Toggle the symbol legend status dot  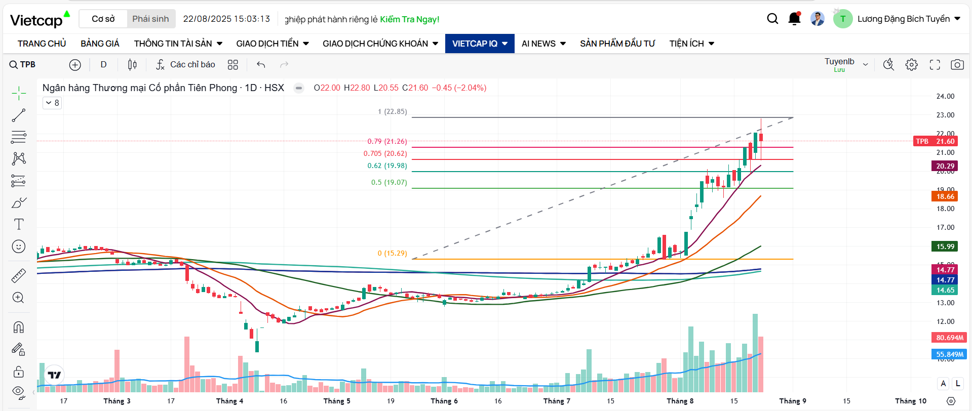pyautogui.click(x=299, y=88)
